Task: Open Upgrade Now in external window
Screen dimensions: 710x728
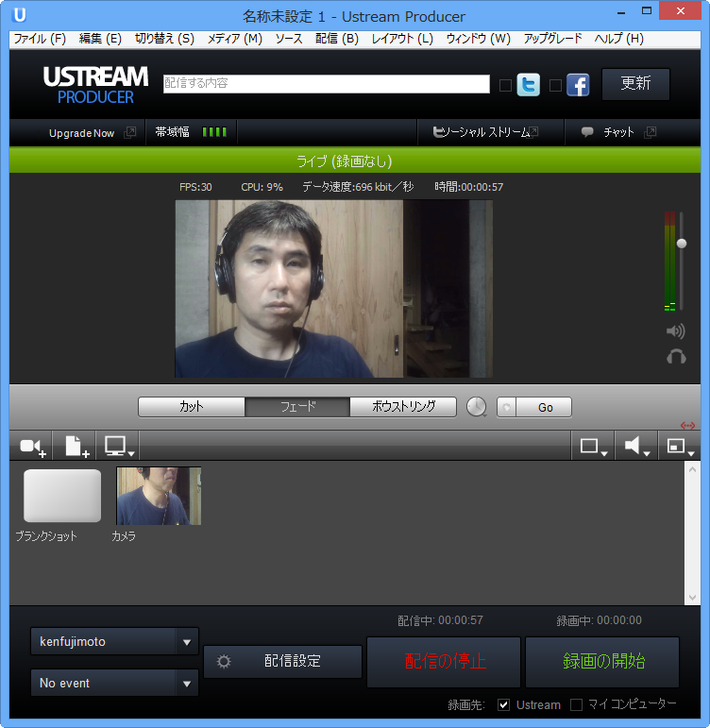Action: 81,133
